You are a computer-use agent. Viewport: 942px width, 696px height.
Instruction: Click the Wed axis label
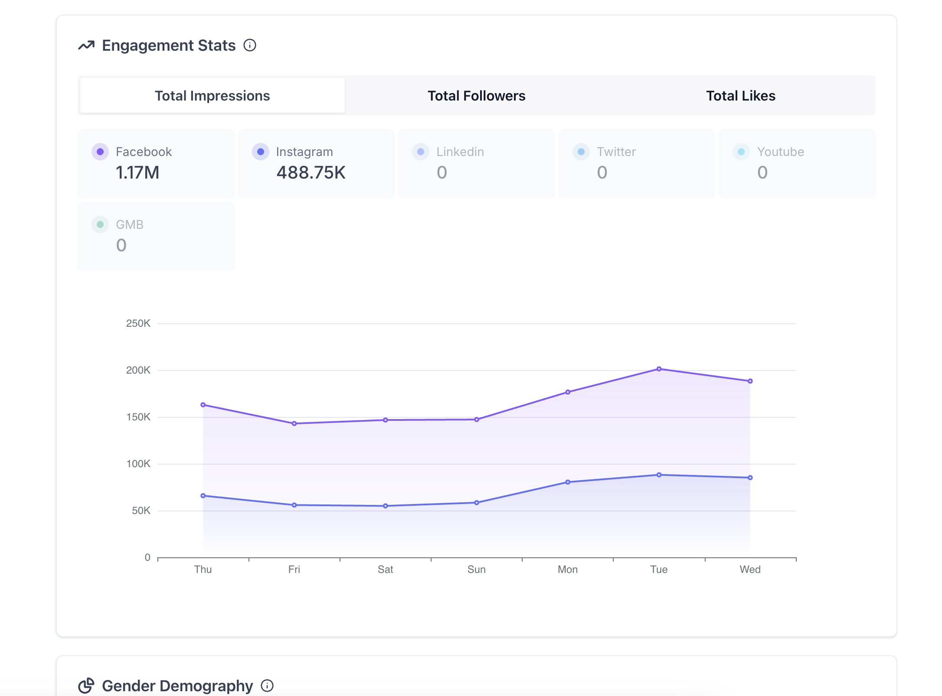(750, 569)
